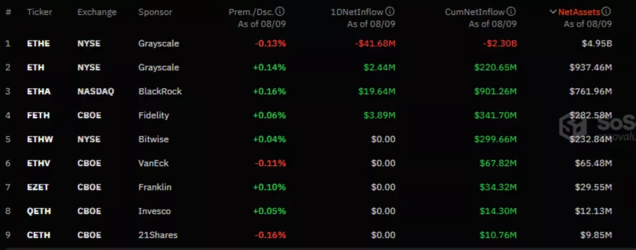636x250 pixels.
Task: Click the NetAssets info icon
Action: [x=606, y=12]
